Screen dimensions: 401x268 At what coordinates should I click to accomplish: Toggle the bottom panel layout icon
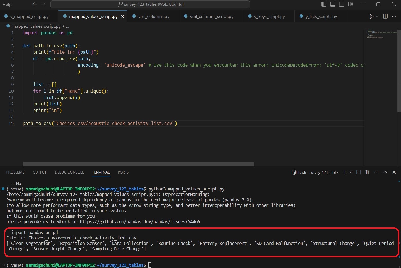pos(333,4)
